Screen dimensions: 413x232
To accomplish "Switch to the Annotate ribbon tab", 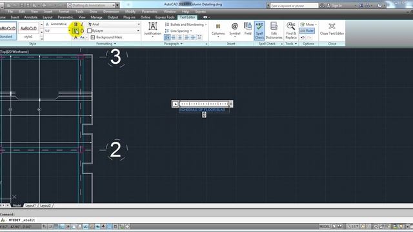I will (x=30, y=17).
